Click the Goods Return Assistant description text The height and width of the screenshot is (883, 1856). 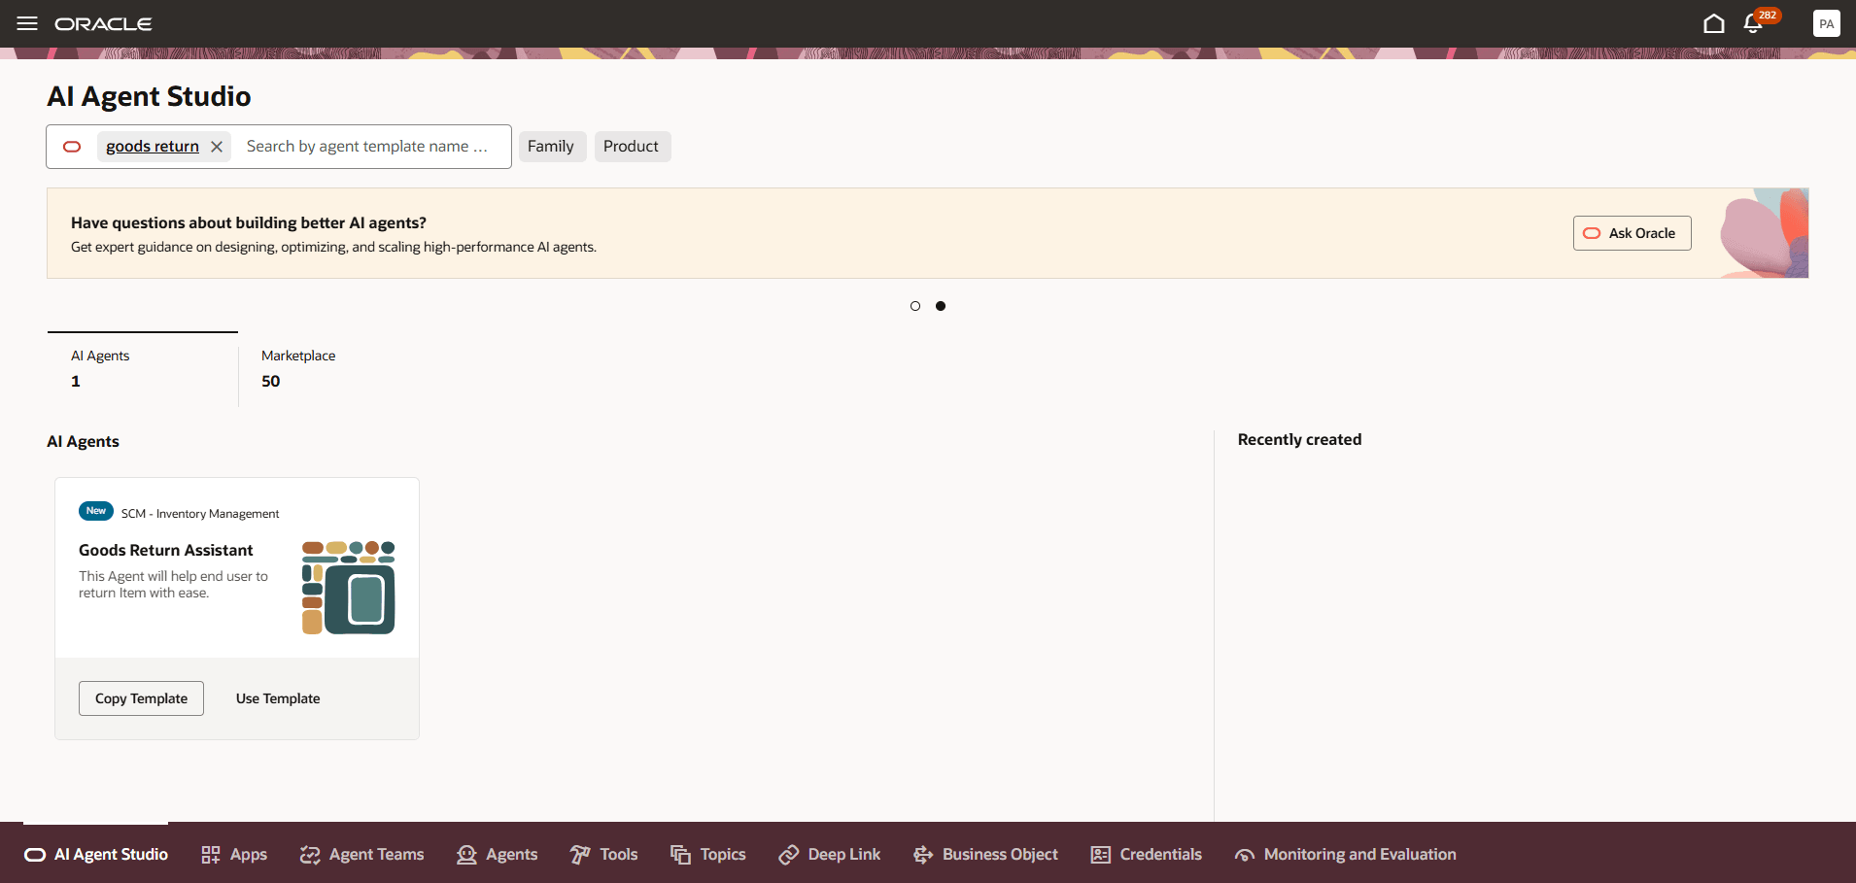tap(173, 584)
